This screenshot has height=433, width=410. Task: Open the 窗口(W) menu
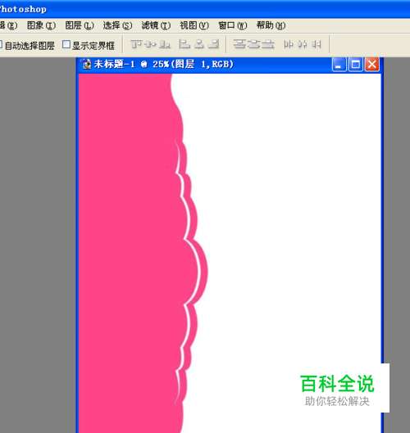[232, 25]
